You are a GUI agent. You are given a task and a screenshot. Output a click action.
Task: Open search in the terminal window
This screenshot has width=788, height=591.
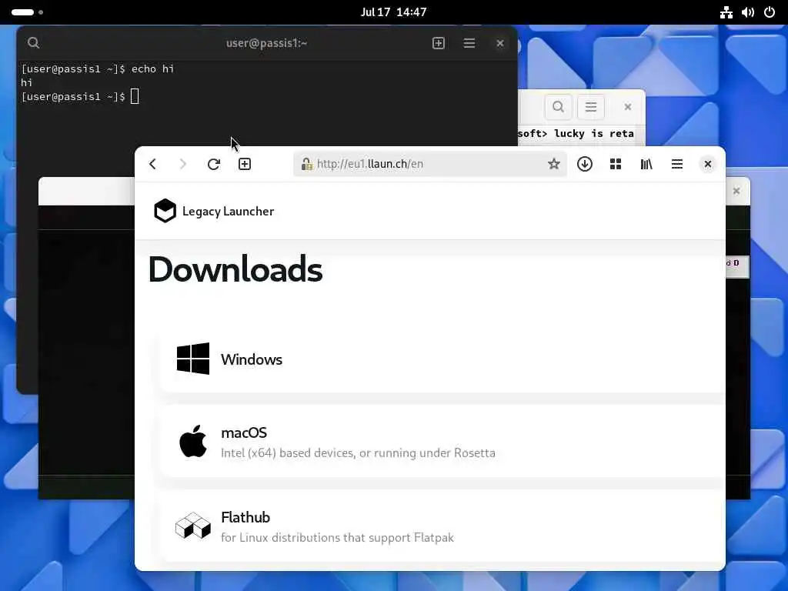[34, 43]
